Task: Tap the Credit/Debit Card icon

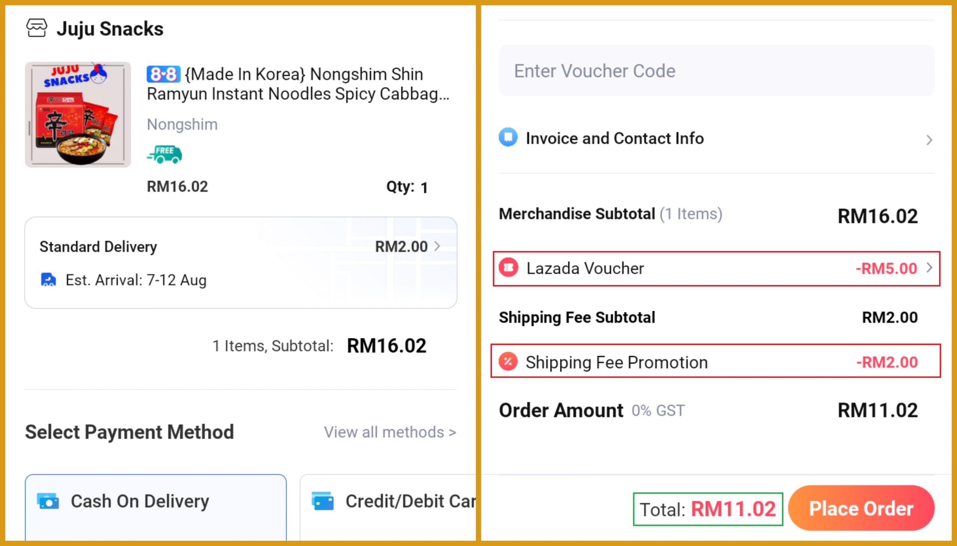Action: click(322, 502)
